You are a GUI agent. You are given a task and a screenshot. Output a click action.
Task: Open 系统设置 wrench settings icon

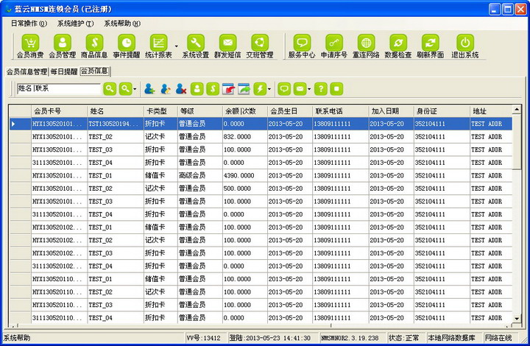[196, 43]
